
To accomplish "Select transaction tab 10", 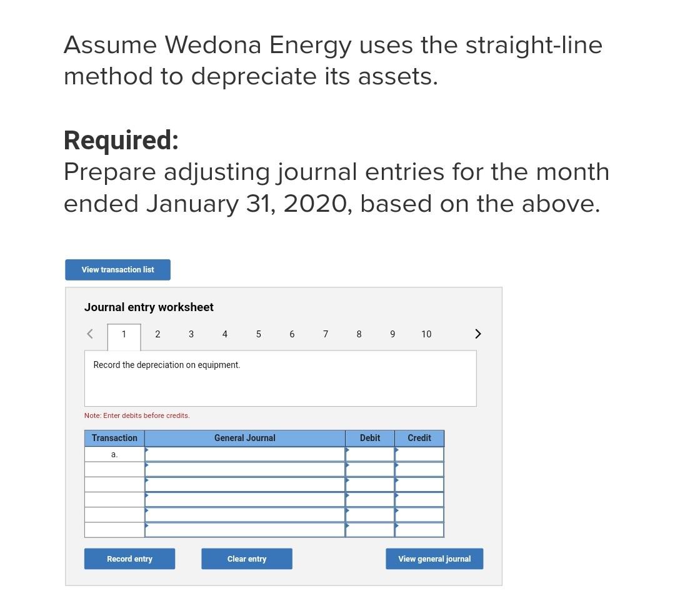I will tap(426, 334).
